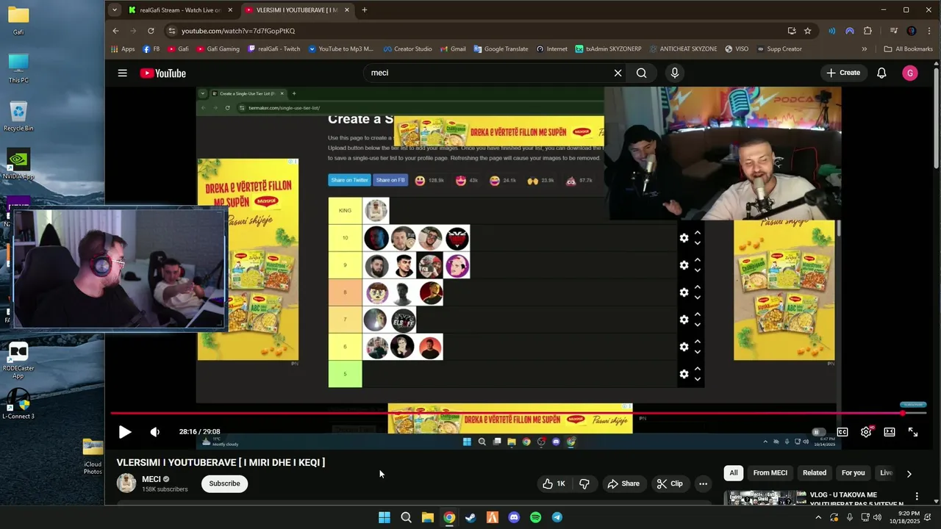941x529 pixels.
Task: Like the video with the thumbs-up button
Action: pos(553,483)
